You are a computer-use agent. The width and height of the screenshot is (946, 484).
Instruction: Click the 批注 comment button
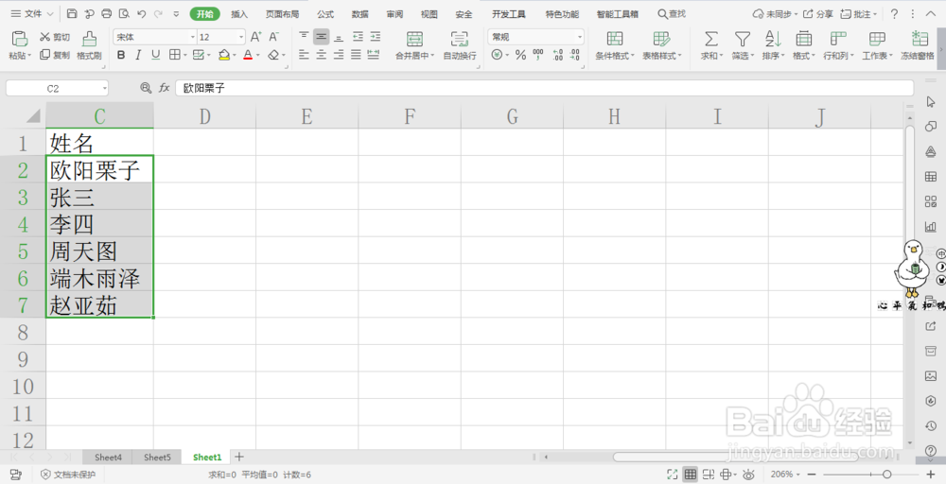[x=859, y=14]
